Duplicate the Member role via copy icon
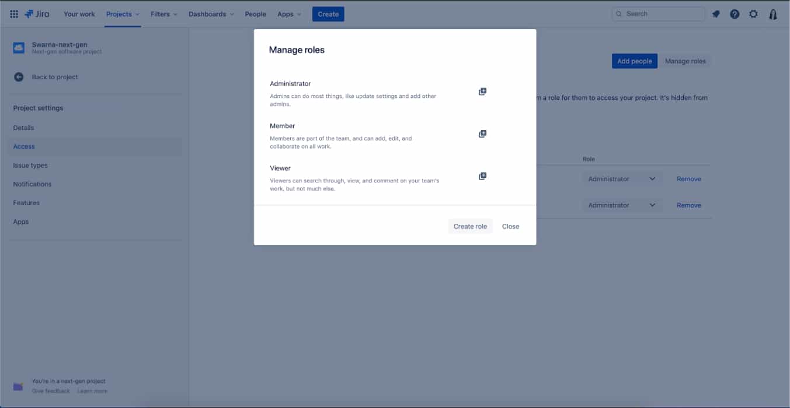 [482, 133]
